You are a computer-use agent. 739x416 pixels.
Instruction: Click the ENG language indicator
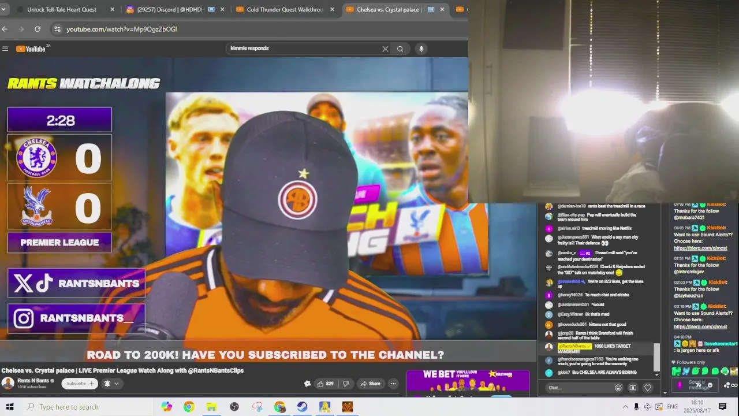[672, 407]
